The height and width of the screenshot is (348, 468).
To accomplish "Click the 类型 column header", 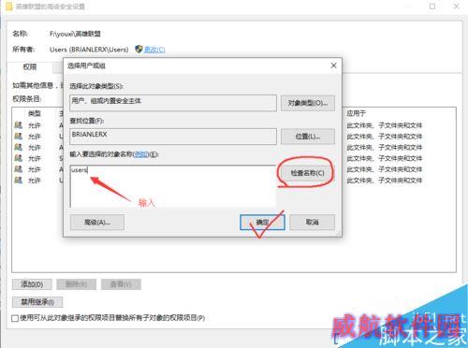I will point(35,113).
